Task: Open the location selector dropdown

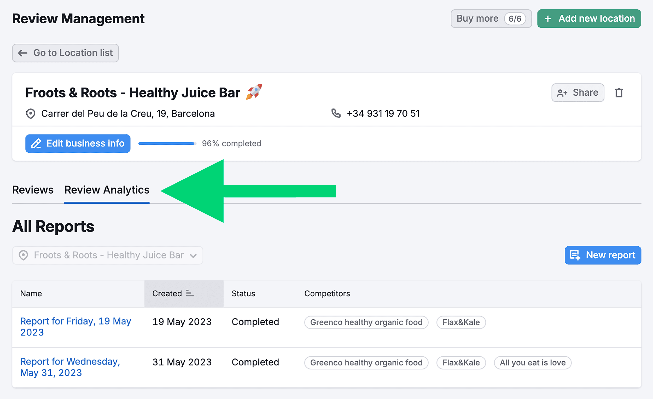Action: (108, 255)
